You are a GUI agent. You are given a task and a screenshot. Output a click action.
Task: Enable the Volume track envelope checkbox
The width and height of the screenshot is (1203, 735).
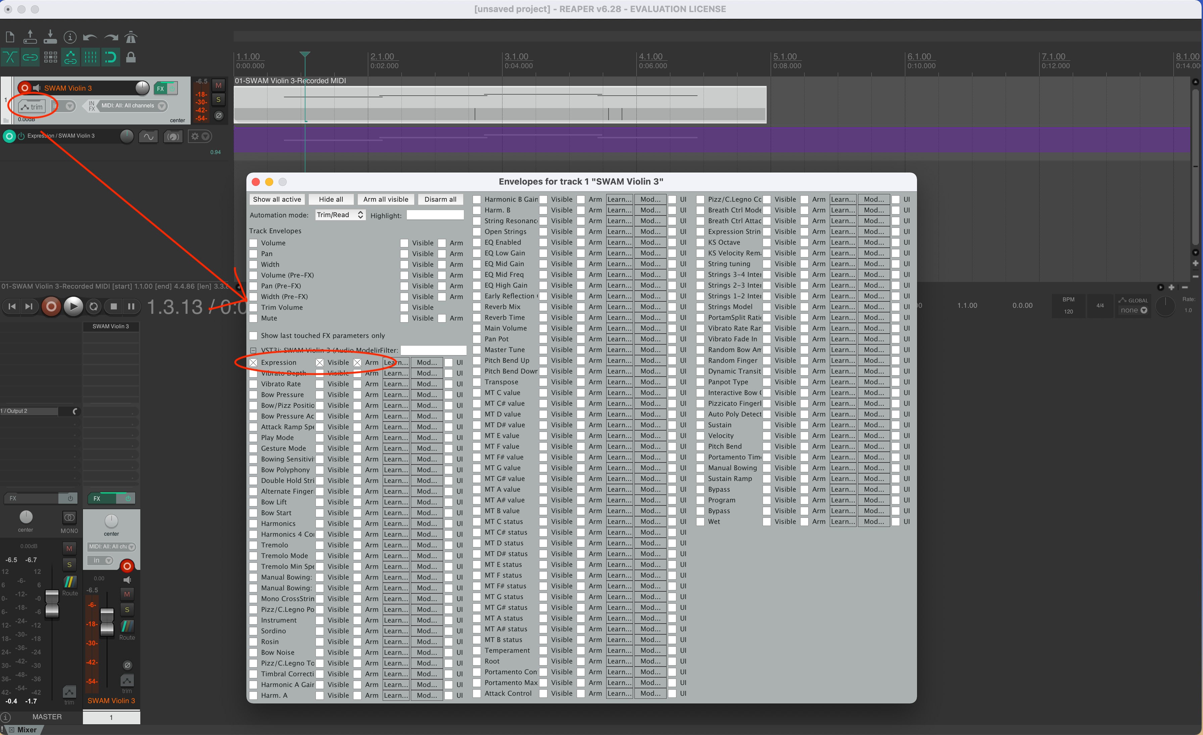click(253, 243)
